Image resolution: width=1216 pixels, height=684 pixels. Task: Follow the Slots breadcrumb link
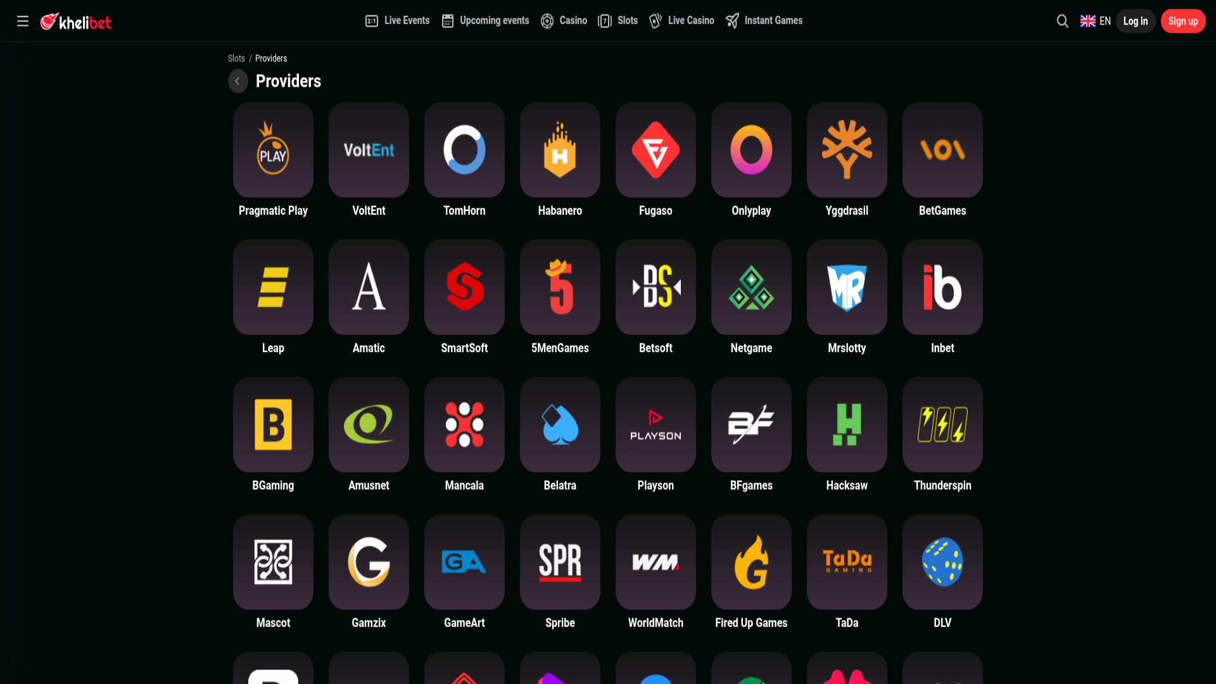point(236,58)
